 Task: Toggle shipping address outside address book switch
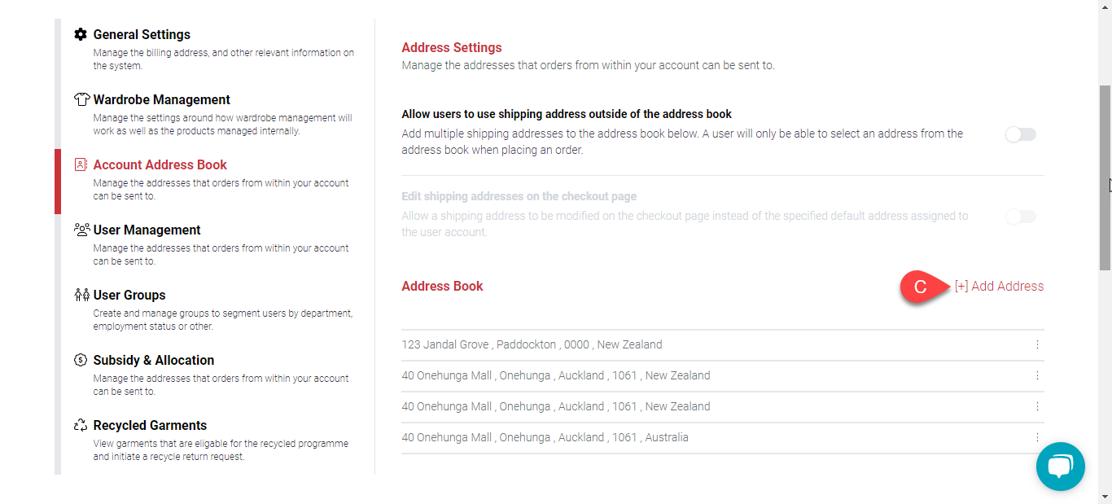[1020, 134]
